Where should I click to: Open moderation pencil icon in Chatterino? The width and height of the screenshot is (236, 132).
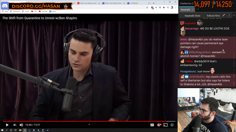224,15
